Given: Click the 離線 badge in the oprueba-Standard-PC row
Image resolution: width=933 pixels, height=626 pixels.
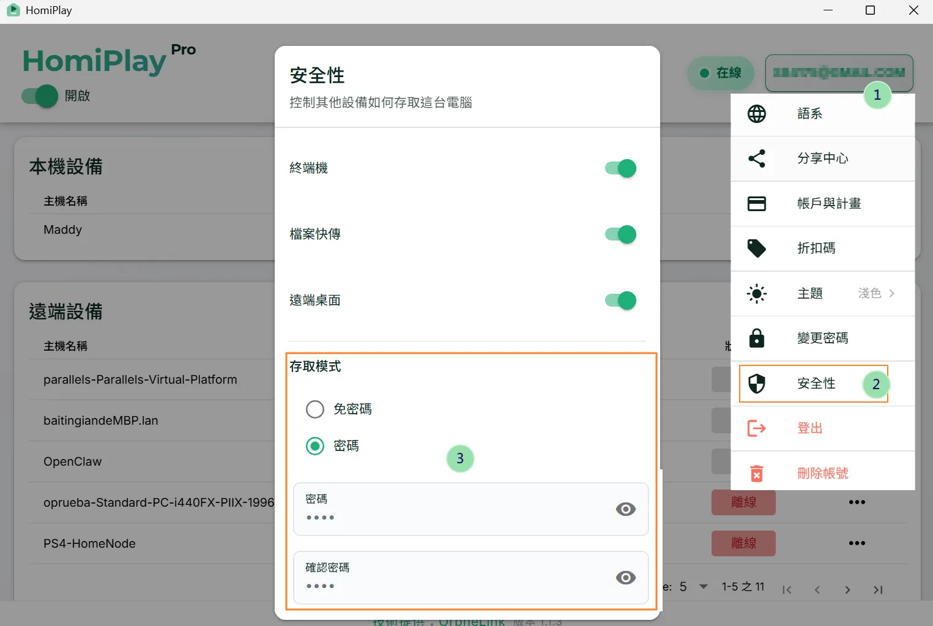Looking at the screenshot, I should coord(743,502).
